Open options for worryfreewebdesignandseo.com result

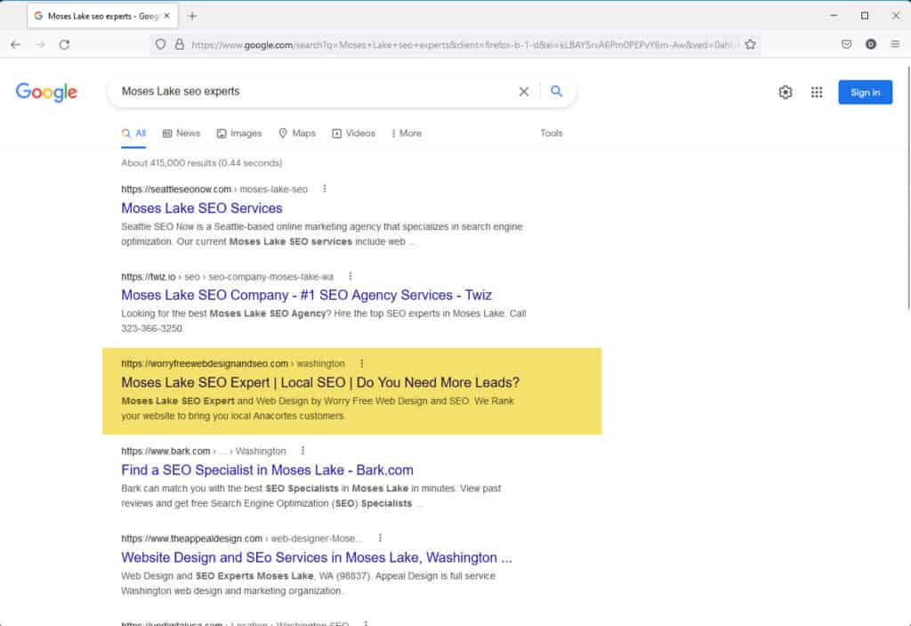point(361,363)
